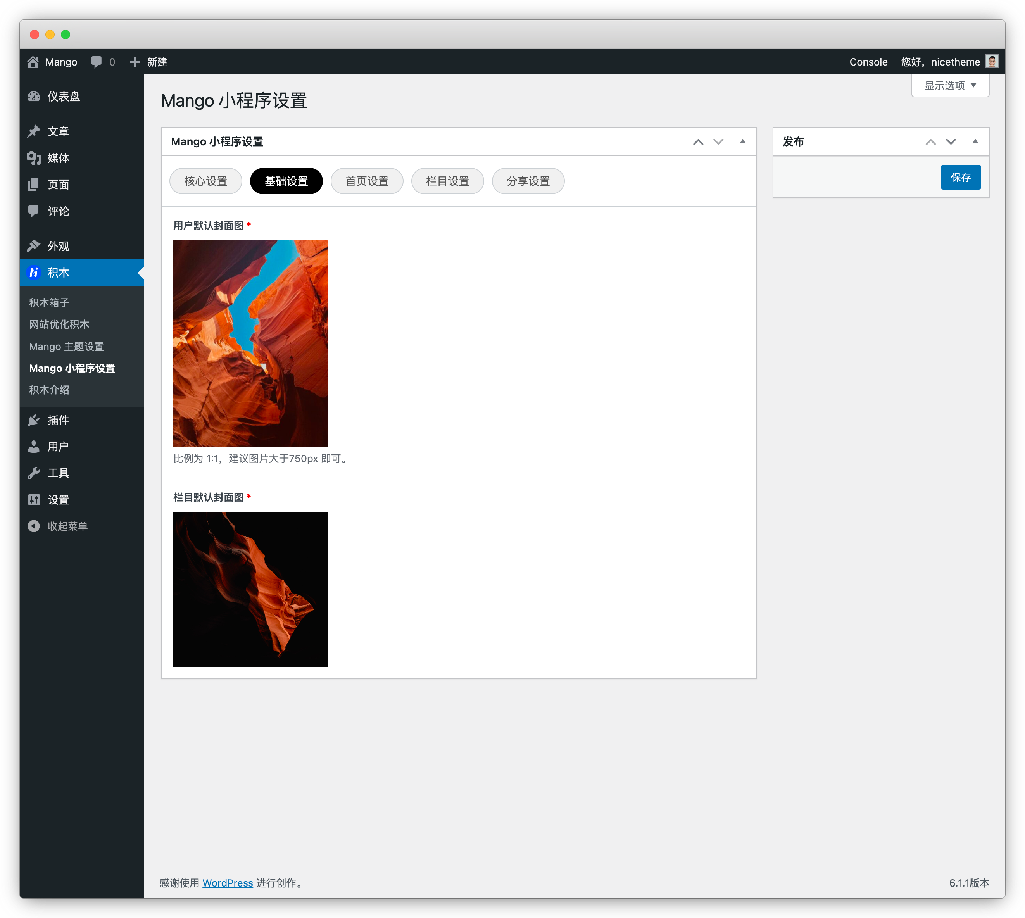
Task: Click the 媒体 media icon
Action: coord(34,158)
